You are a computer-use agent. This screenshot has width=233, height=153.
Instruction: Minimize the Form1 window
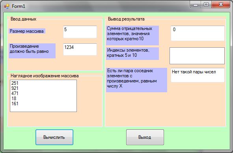coord(196,5)
